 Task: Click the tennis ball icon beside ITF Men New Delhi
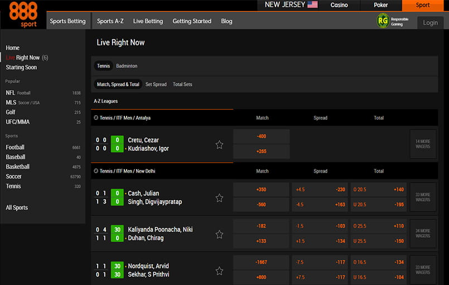(96, 171)
